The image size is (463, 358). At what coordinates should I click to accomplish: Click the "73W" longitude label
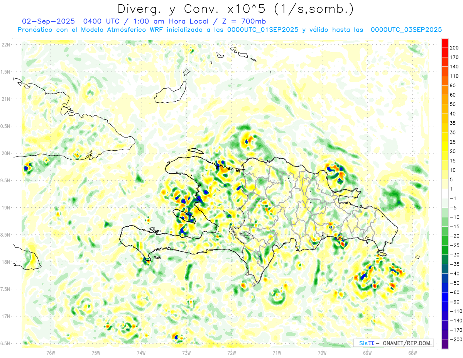(186, 353)
